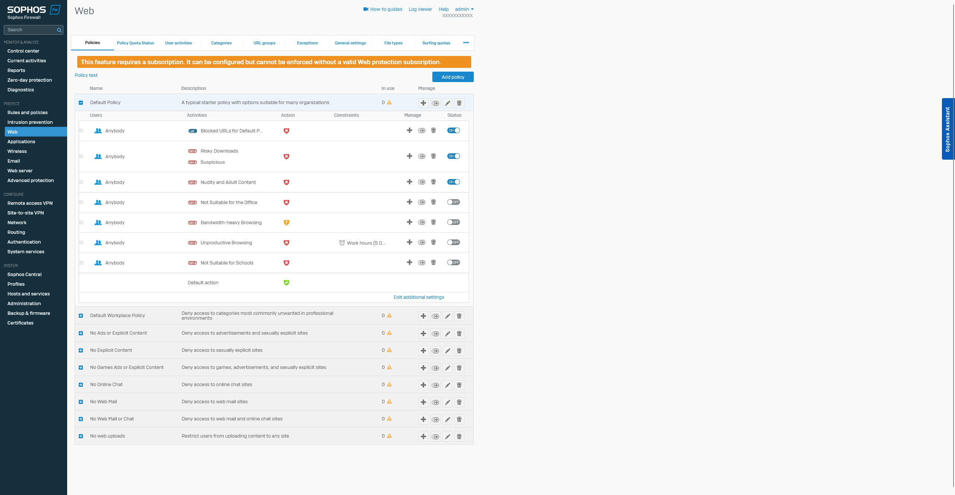The image size is (955, 495).
Task: Open Edit additional settings link
Action: click(419, 297)
